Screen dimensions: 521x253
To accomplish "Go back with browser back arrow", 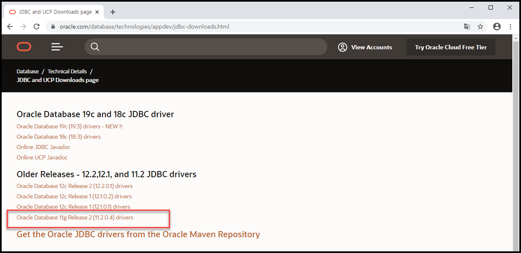I will pos(10,27).
